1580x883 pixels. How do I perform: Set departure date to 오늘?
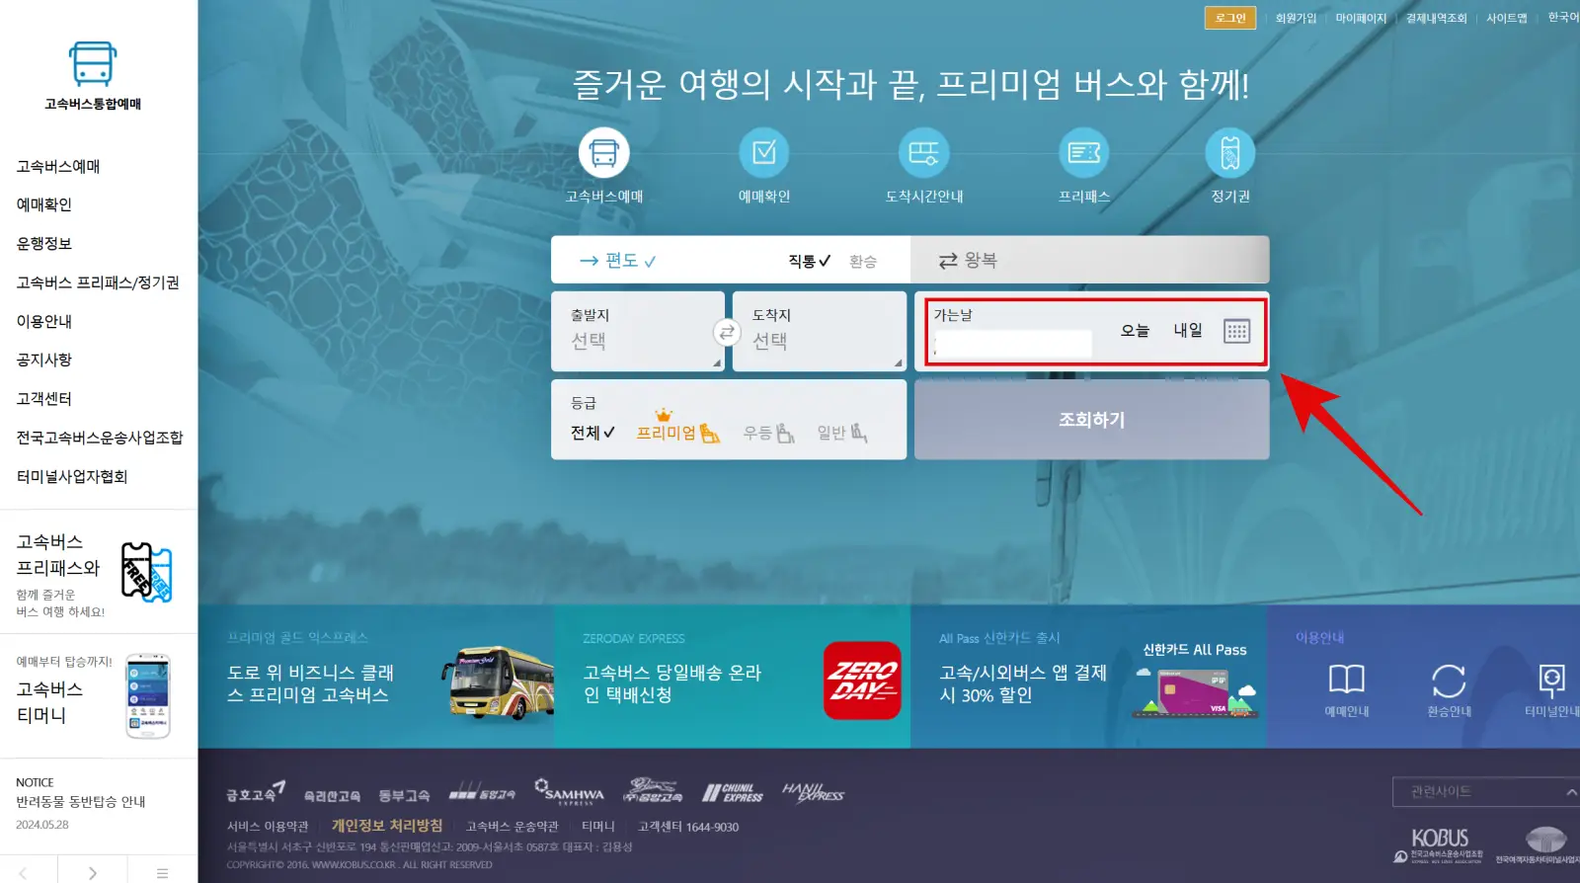[x=1135, y=331]
